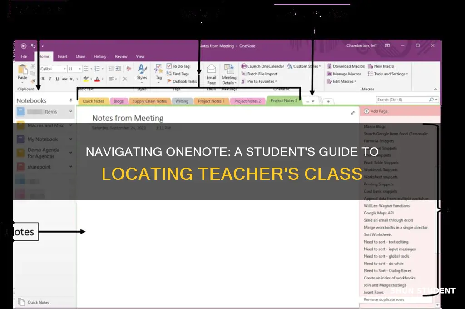The image size is (465, 309).
Task: Apply Underline formatting
Action: (57, 79)
